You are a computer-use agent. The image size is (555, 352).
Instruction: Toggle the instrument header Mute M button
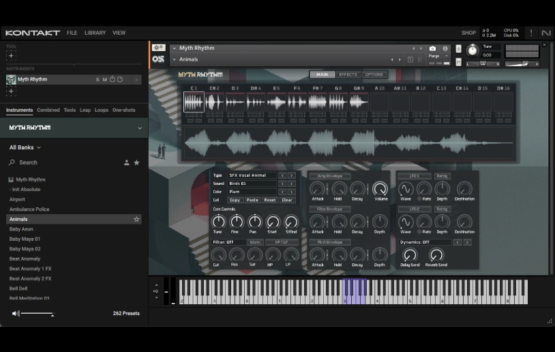[x=458, y=62]
